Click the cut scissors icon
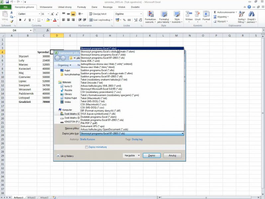The image size is (265, 199). pyautogui.click(x=12, y=13)
